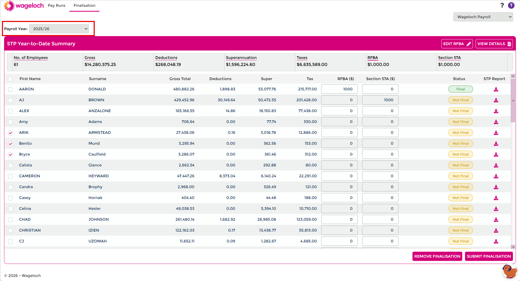Download STP report for AARON DONALD
Screen dimensions: 520x281
coord(496,89)
